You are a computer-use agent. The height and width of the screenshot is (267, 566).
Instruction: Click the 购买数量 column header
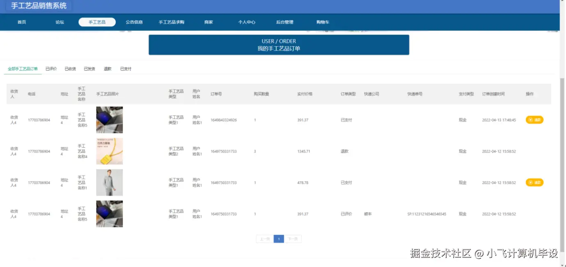[261, 94]
